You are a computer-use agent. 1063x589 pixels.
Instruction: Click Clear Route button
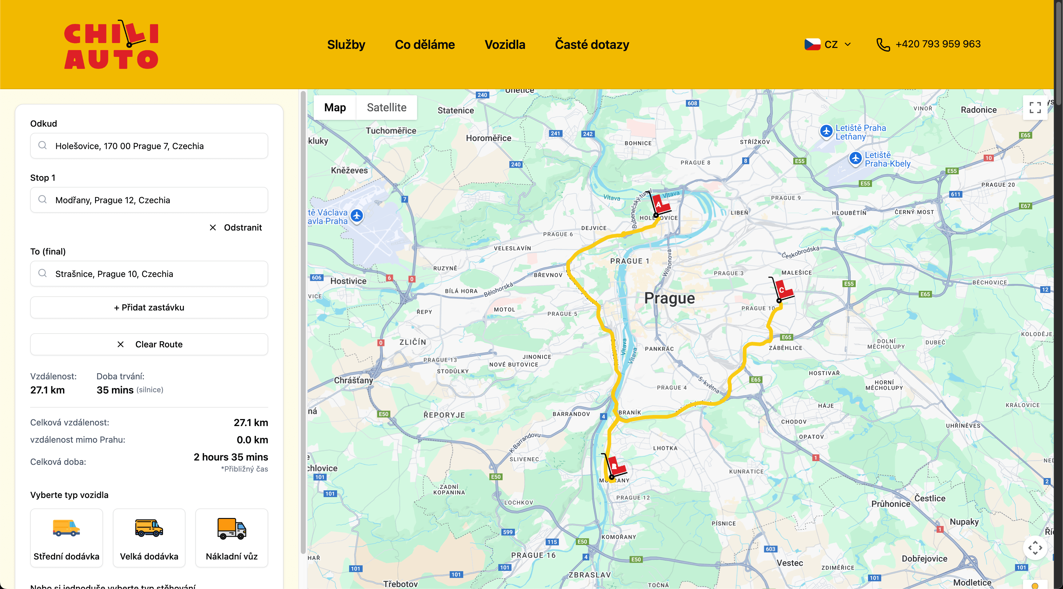[149, 344]
